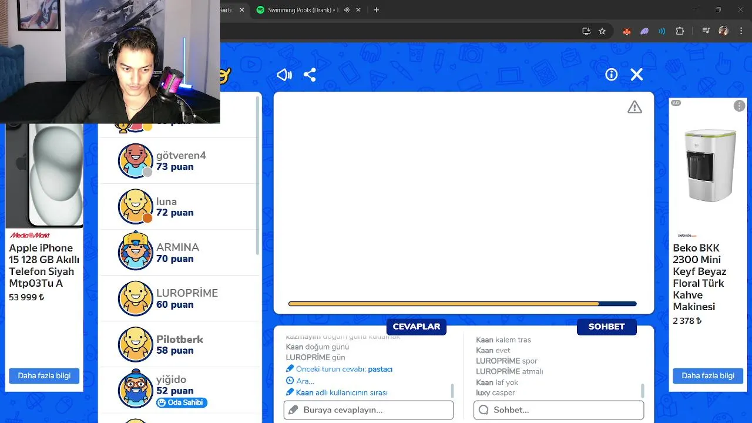This screenshot has height=423, width=752.
Task: Select yiğido's bearded avatar
Action: coord(136,389)
